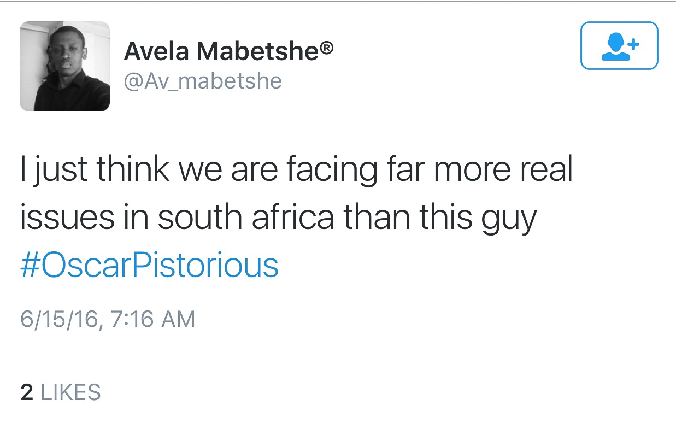Click the tweet's first line of text
The width and height of the screenshot is (676, 423).
[296, 170]
